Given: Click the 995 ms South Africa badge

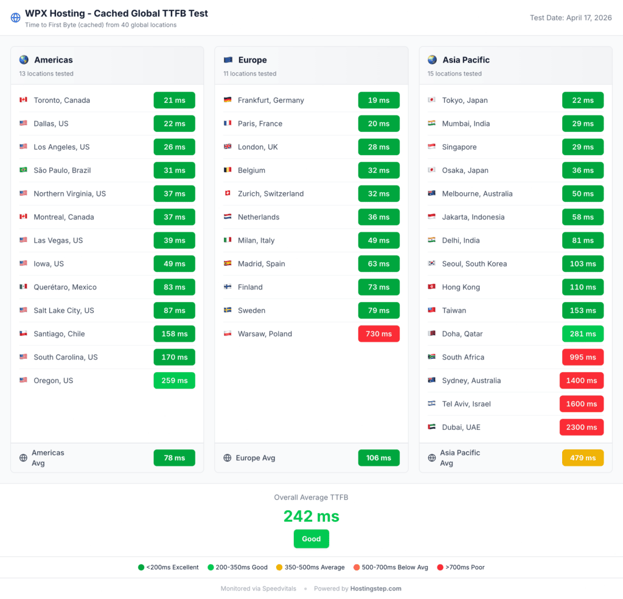Looking at the screenshot, I should click(583, 357).
